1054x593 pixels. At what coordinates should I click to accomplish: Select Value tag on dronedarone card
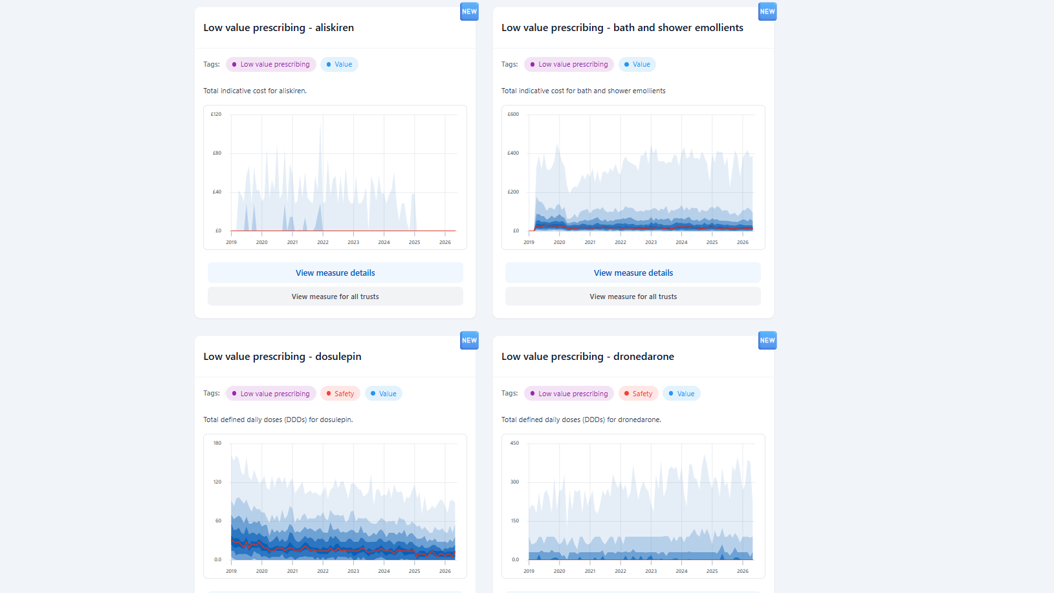pyautogui.click(x=681, y=394)
